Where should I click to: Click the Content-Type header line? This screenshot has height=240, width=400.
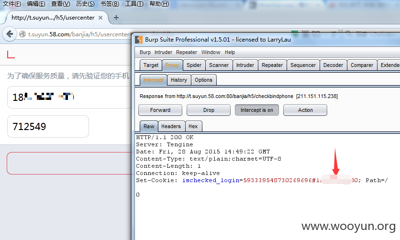(209, 159)
